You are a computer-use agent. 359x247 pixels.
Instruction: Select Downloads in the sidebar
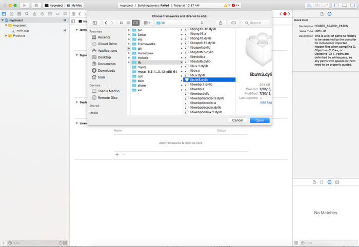[108, 70]
